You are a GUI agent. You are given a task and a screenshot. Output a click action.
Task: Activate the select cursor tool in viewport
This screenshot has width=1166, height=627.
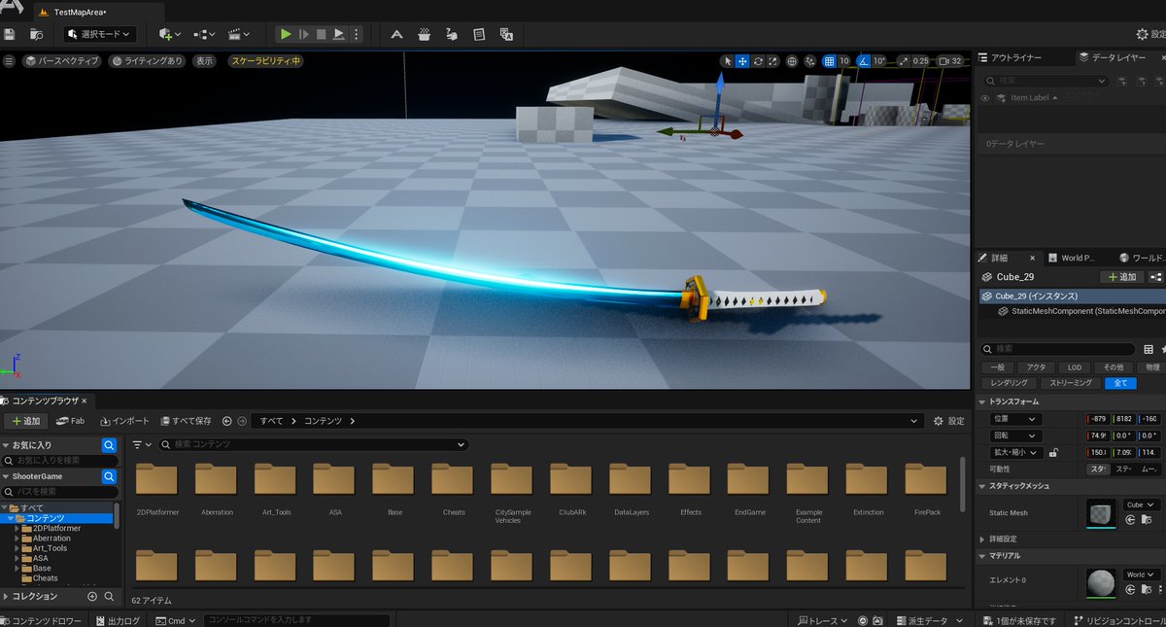(726, 60)
